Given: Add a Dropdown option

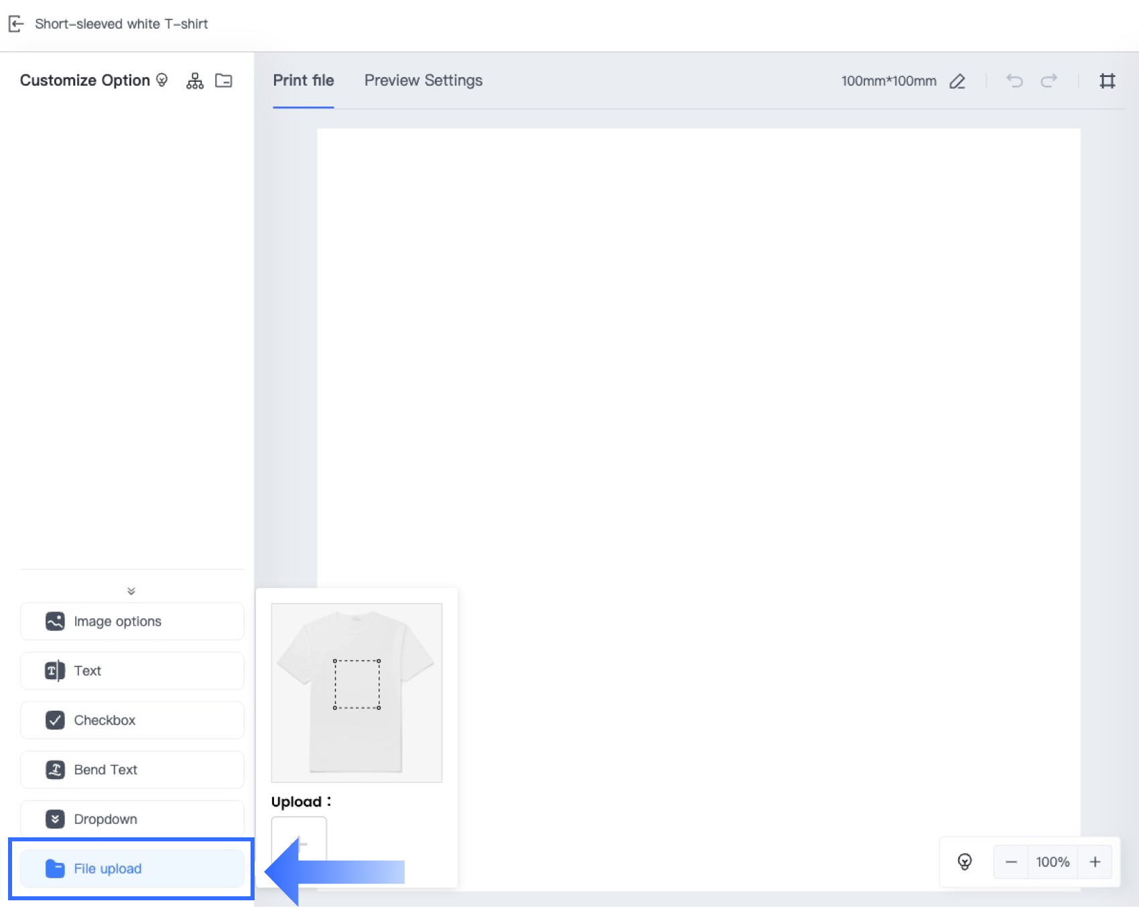Looking at the screenshot, I should 132,819.
